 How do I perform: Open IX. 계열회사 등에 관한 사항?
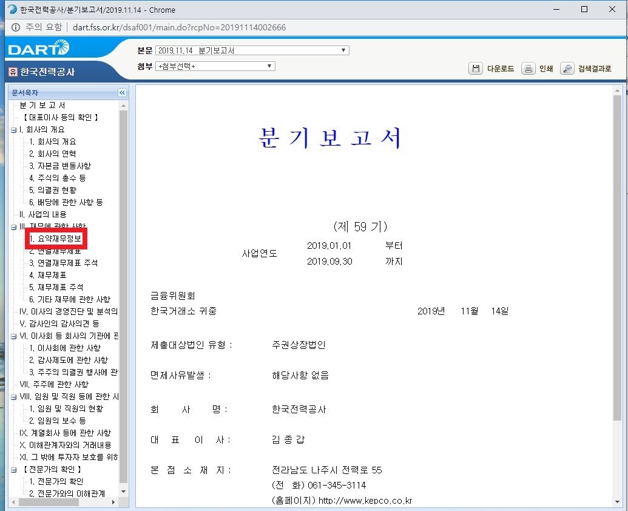pos(65,433)
